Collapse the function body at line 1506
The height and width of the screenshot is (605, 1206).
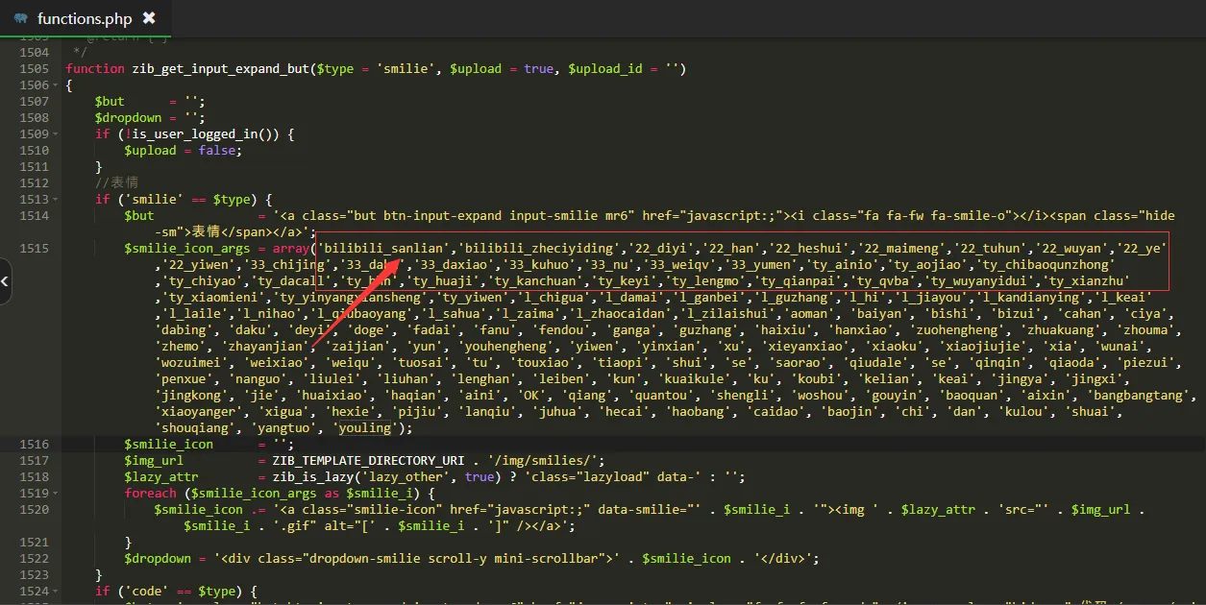[55, 85]
